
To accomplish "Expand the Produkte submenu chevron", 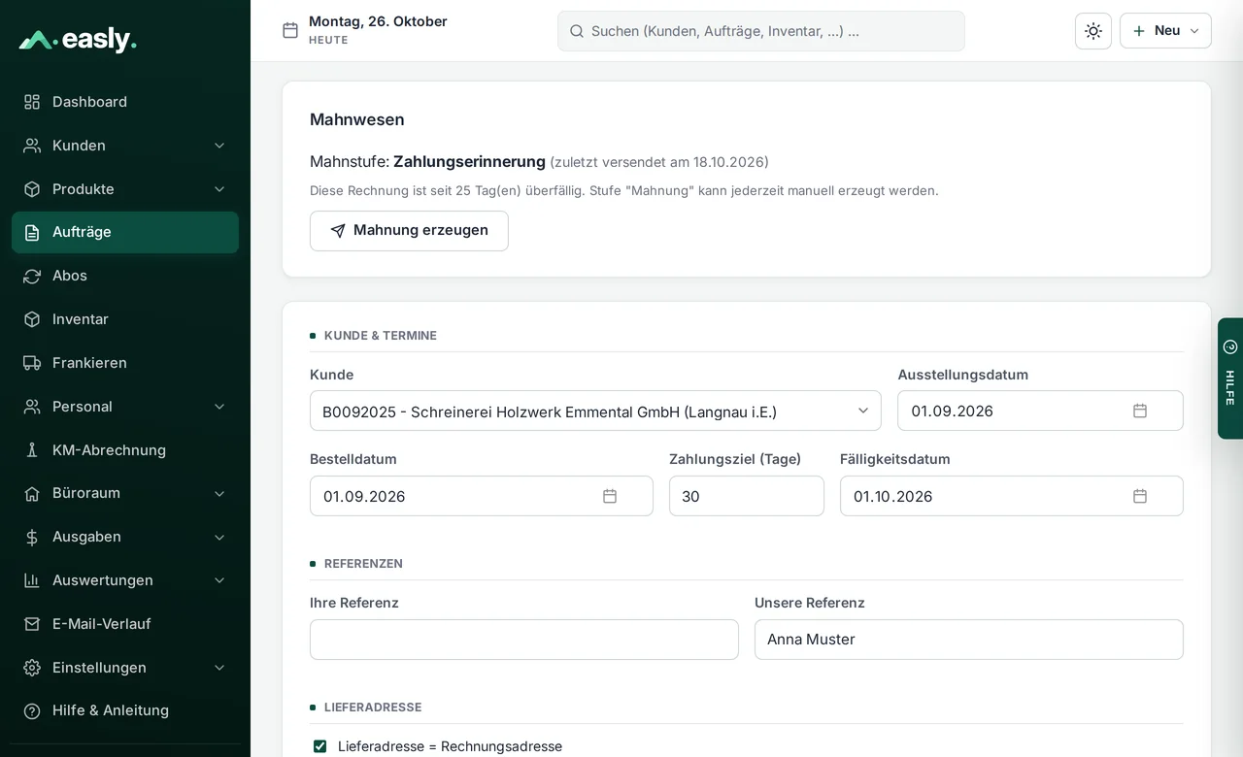I will (219, 189).
